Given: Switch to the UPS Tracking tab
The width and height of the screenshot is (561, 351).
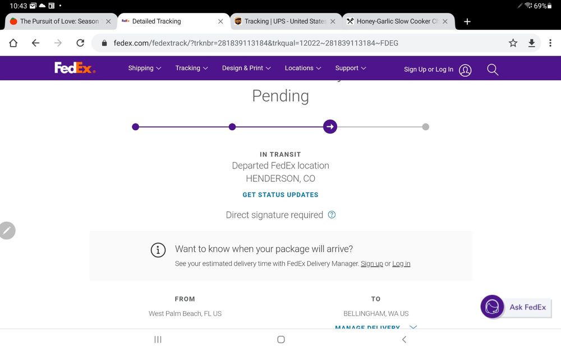Looking at the screenshot, I should [x=283, y=21].
